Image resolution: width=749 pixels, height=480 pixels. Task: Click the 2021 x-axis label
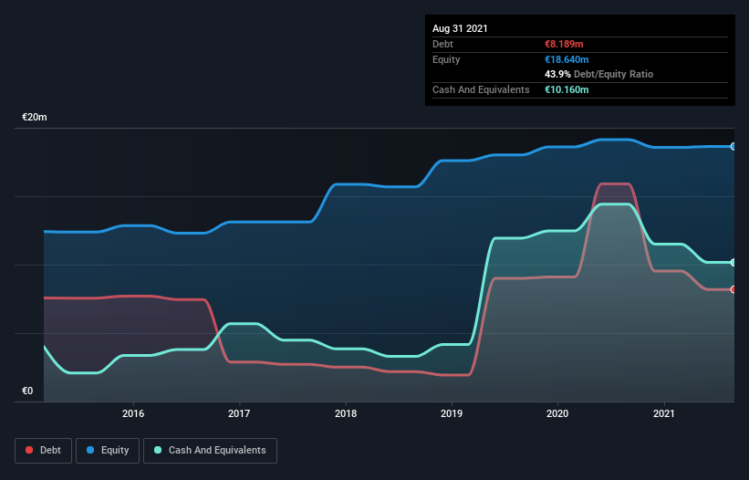pos(664,413)
